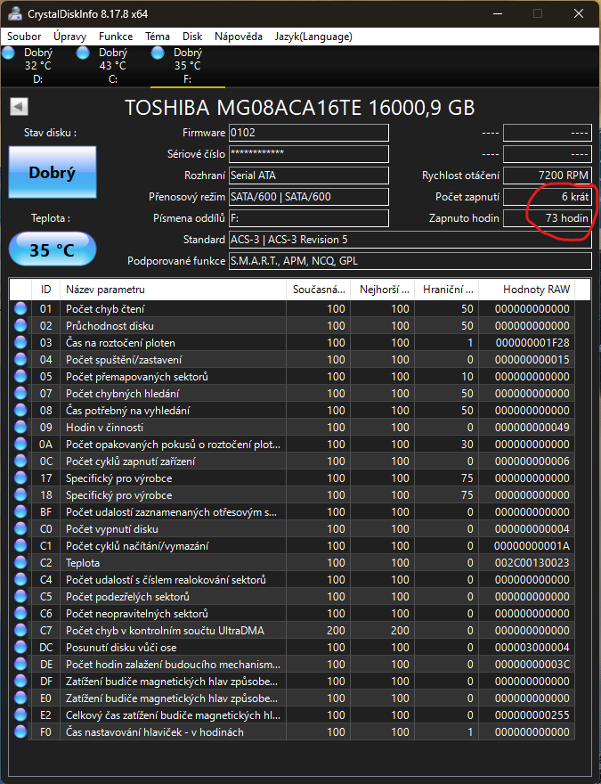Click the power-on count 6 krát field
This screenshot has width=601, height=784.
[548, 197]
